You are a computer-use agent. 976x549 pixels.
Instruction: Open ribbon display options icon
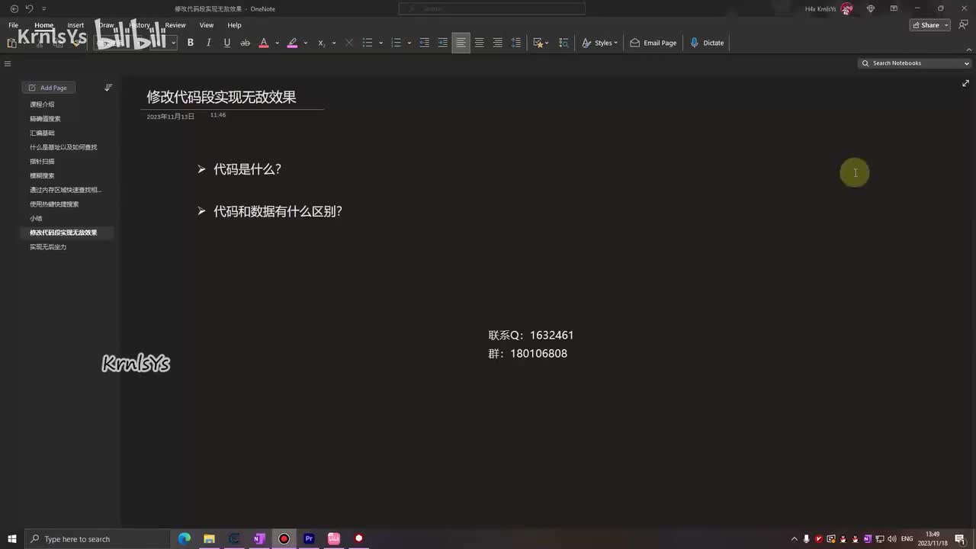[x=894, y=8]
